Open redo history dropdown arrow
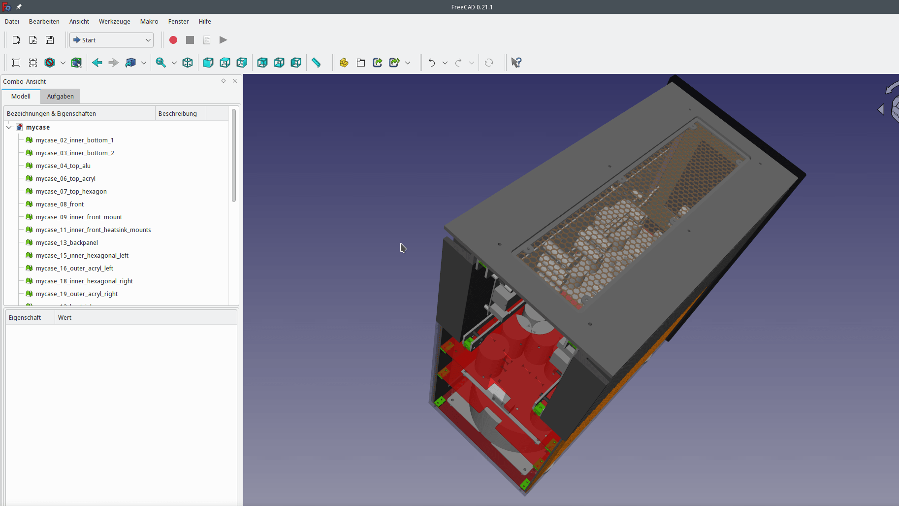The width and height of the screenshot is (899, 506). [472, 63]
